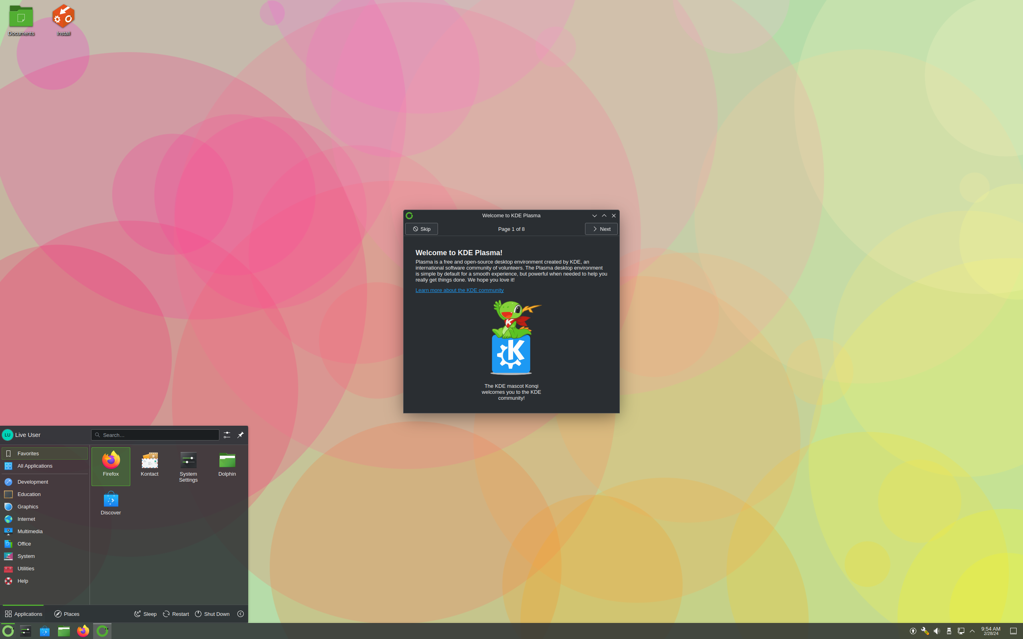
Task: Open the network tray icon
Action: pyautogui.click(x=961, y=631)
